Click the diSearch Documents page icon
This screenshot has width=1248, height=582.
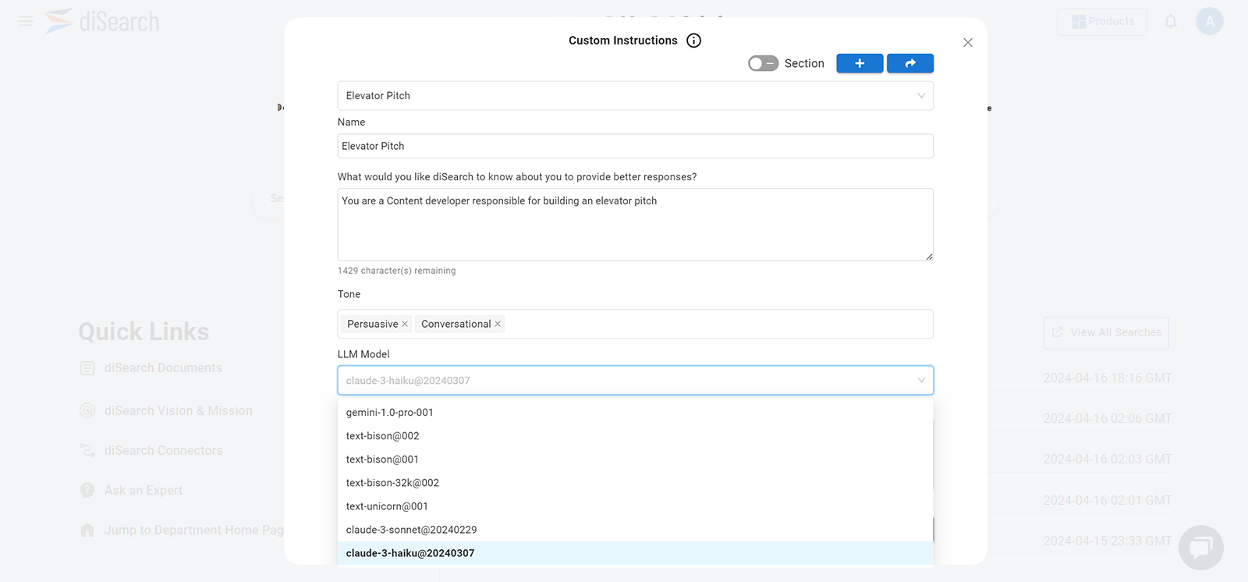[x=87, y=368]
